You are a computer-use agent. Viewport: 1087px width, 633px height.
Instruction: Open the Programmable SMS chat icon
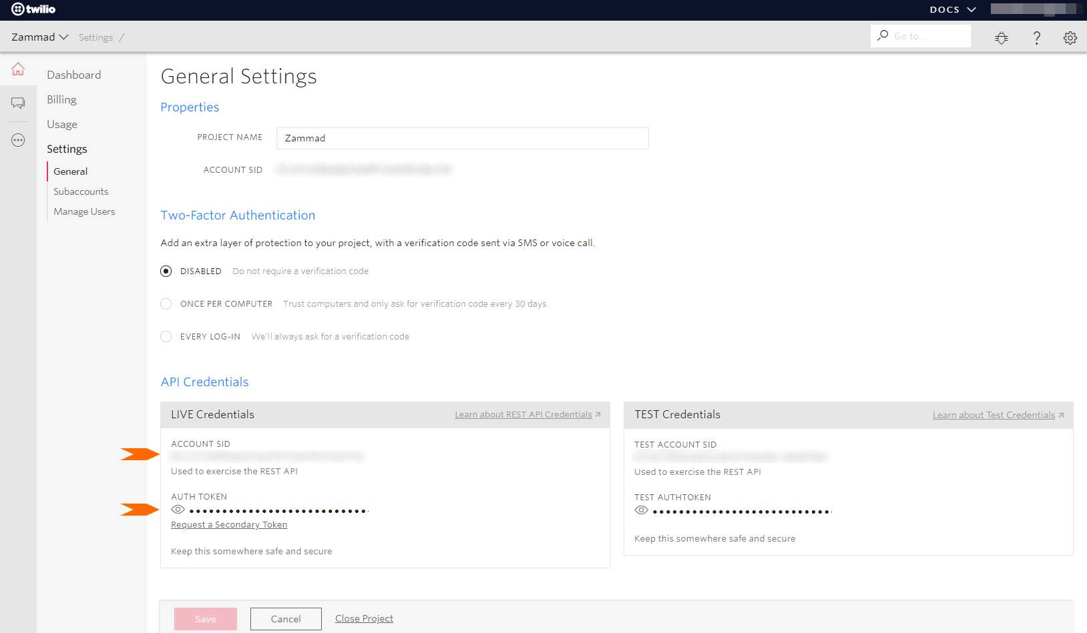click(18, 103)
